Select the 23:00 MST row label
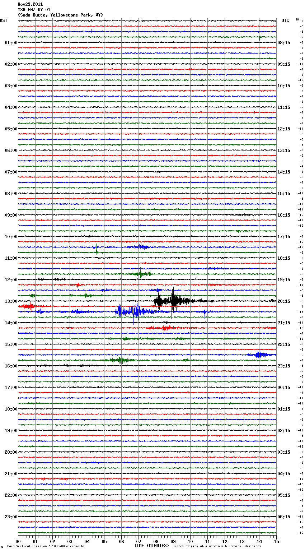The height and width of the screenshot is (551, 305). (x=11, y=517)
